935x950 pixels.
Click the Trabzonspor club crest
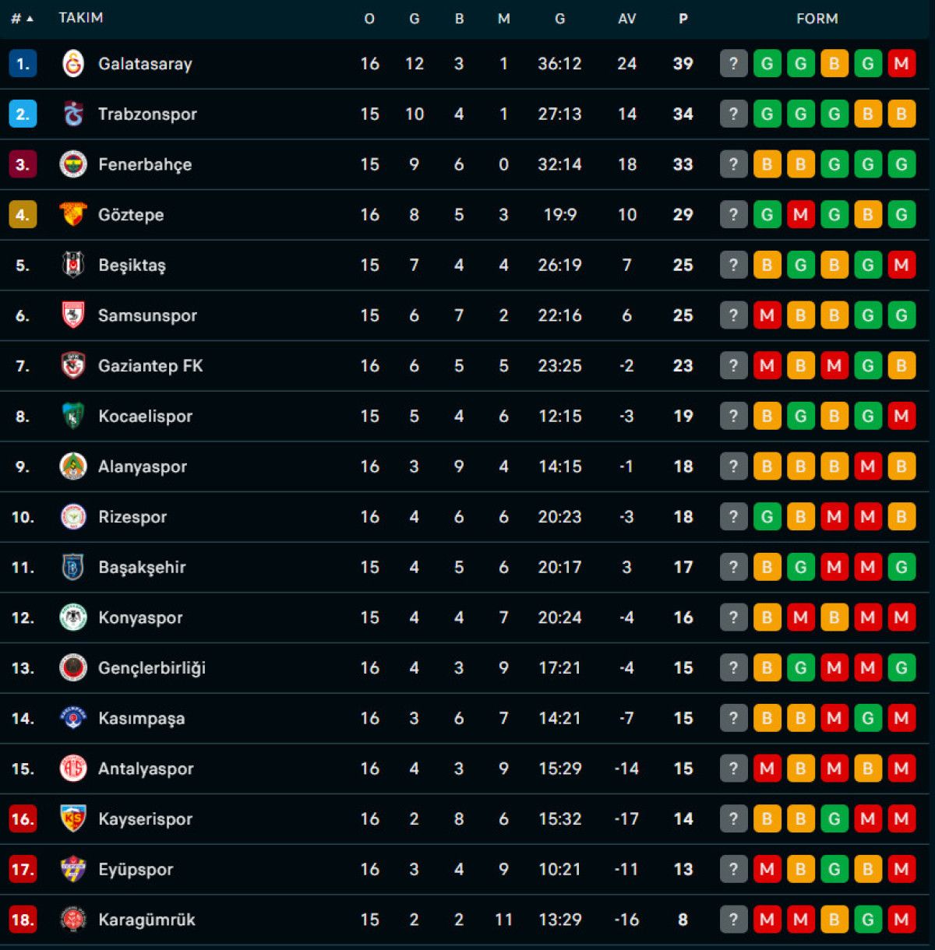point(73,114)
